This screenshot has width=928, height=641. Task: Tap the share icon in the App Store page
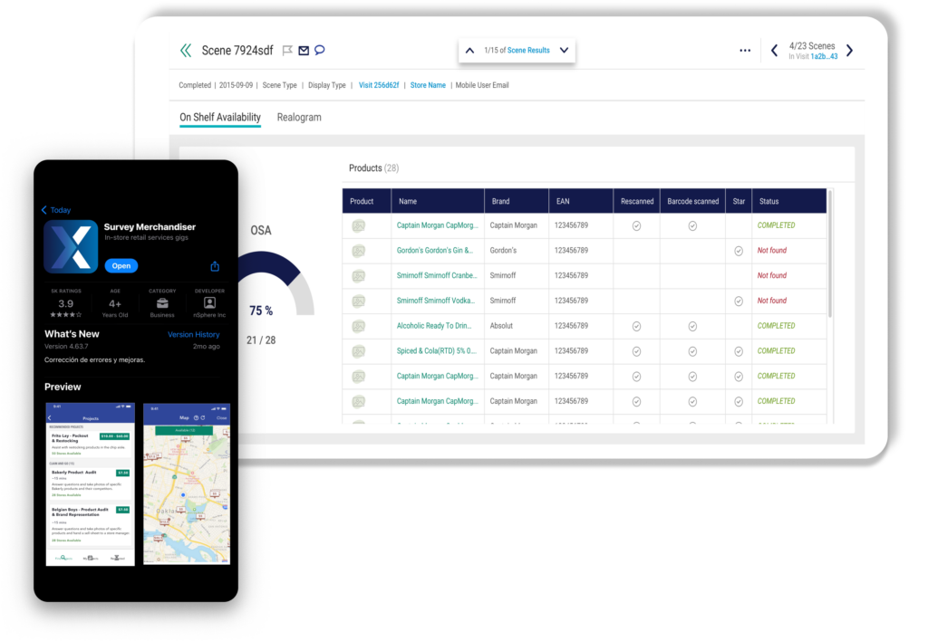click(215, 266)
